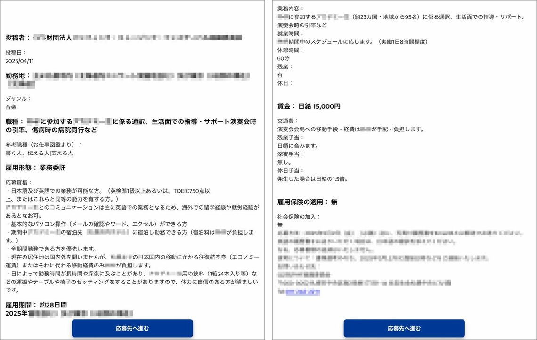
Task: Select the 雇用形態：業務委託 heading
Action: [x=36, y=168]
